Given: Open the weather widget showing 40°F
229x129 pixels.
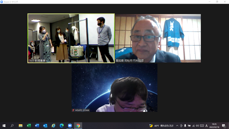Looking at the screenshot, I should 161,126.
